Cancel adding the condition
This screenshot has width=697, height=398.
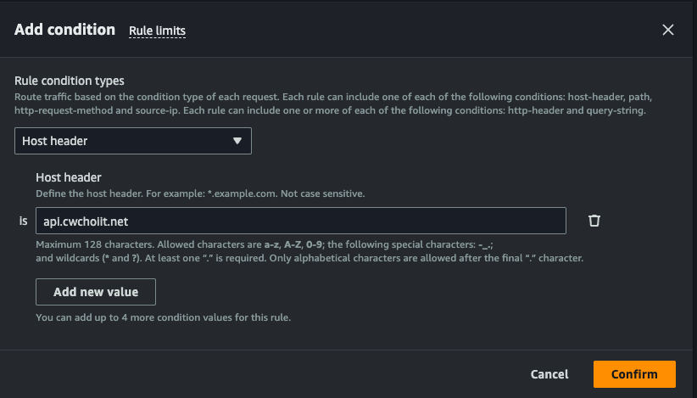[x=549, y=374]
